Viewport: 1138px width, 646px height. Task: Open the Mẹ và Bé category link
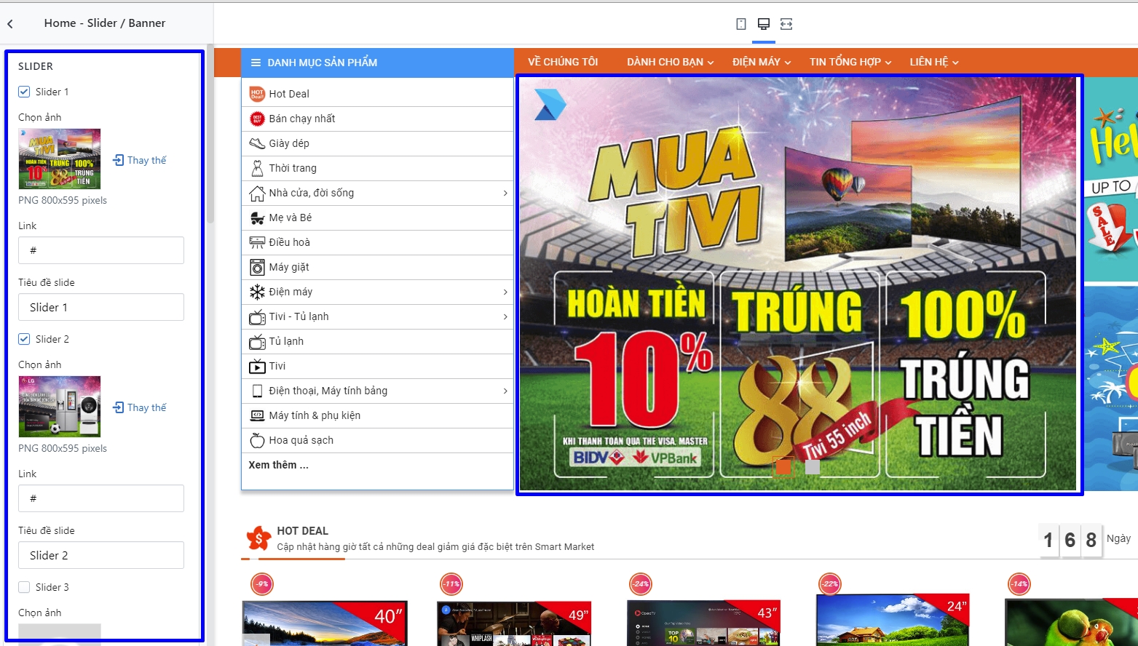[x=291, y=218]
